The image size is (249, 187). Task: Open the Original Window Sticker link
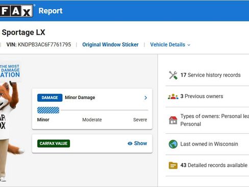(x=110, y=44)
